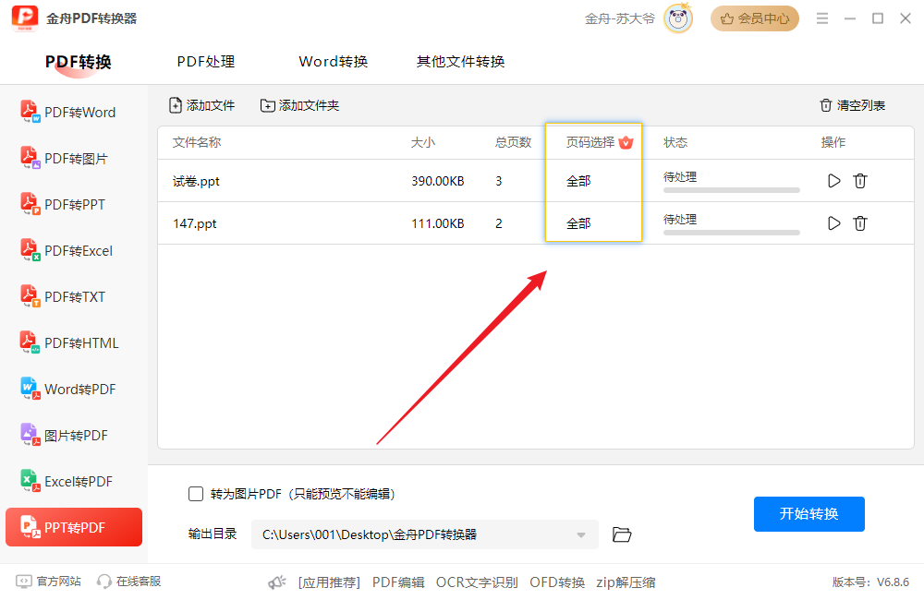Open the recommended zip解压缩 app

click(626, 582)
